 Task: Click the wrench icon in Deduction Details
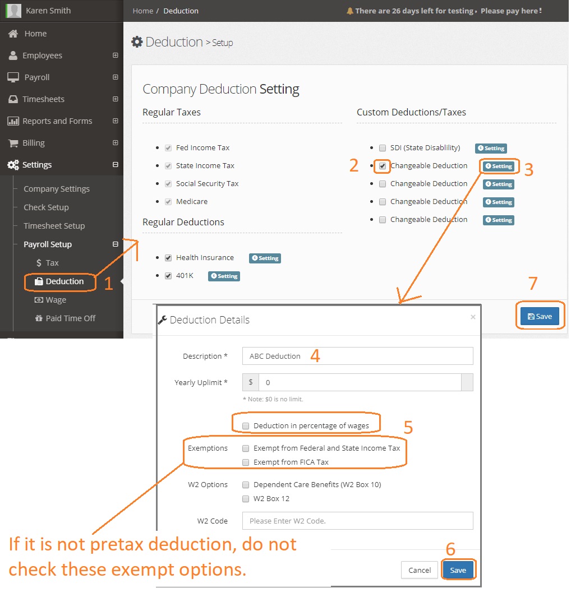point(163,320)
